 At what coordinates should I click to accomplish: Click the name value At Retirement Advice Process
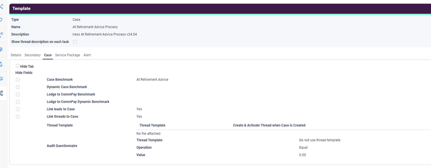(x=95, y=27)
